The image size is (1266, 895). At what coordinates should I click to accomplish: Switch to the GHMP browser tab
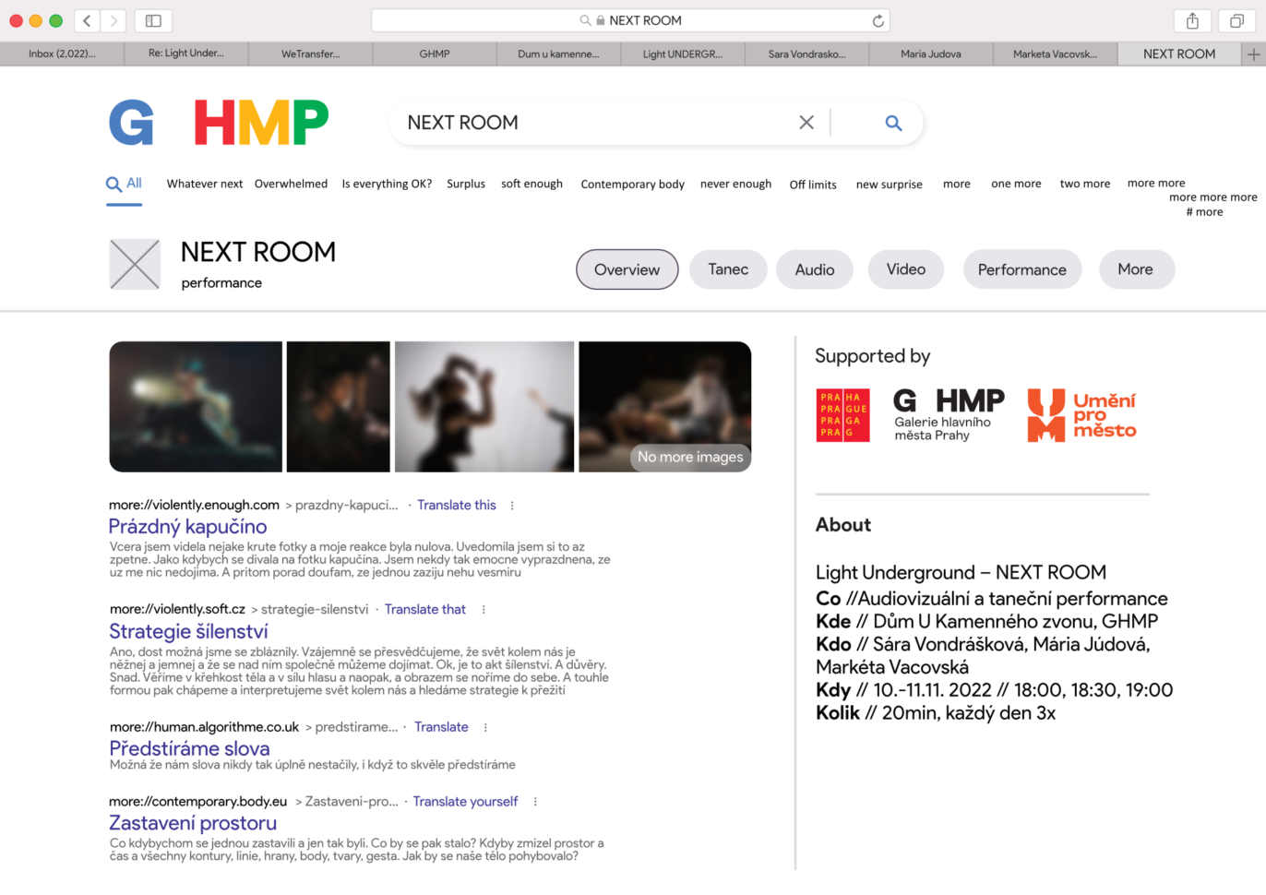click(x=435, y=54)
